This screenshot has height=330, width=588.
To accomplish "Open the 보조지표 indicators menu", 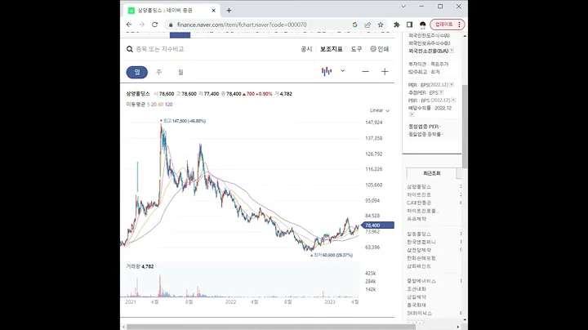I will 331,49.
